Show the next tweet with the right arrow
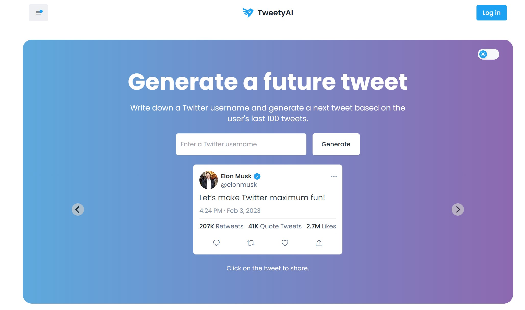Viewport: 525px width, 310px height. pyautogui.click(x=458, y=209)
